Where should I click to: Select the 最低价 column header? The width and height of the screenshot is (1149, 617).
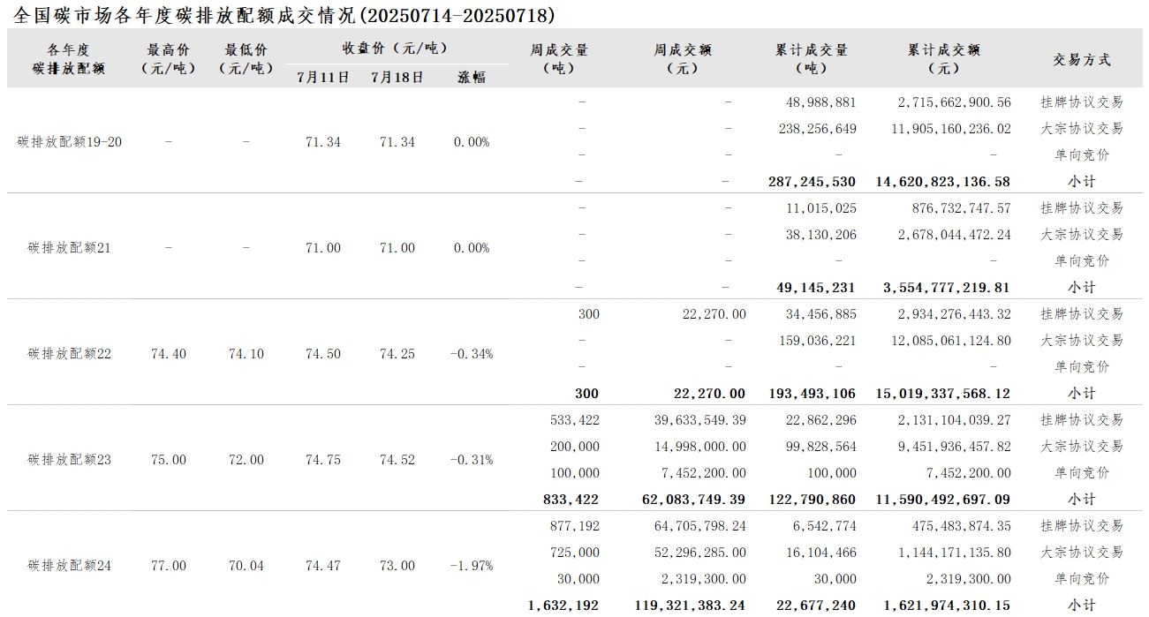(246, 59)
